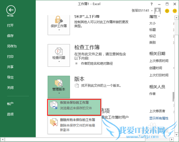Open 帐户 settings page
Viewport: 179px width, 142px height.
tap(10, 104)
